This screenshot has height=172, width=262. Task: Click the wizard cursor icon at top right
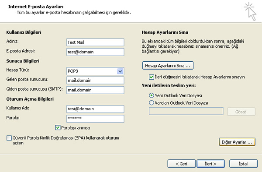point(250,11)
